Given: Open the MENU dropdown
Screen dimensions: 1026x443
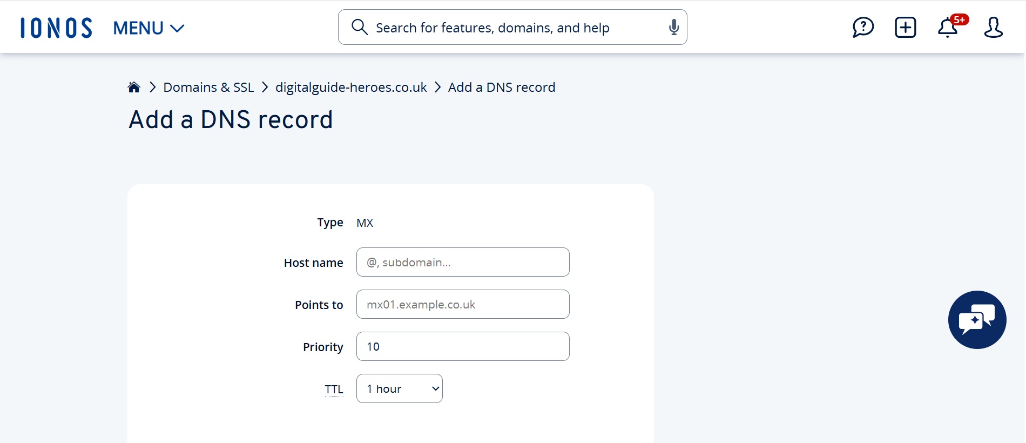Looking at the screenshot, I should pos(148,28).
